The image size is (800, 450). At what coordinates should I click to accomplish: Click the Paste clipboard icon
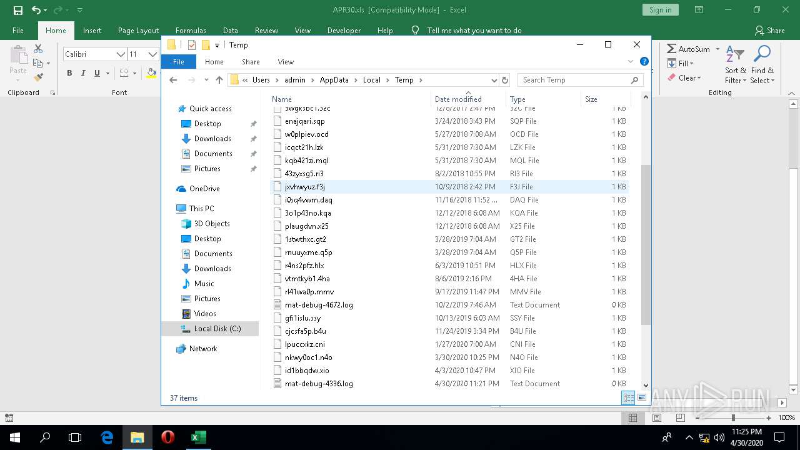click(x=18, y=56)
